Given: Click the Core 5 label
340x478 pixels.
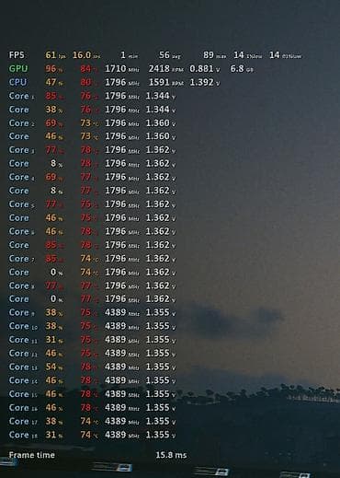Looking at the screenshot, I should pos(22,204).
